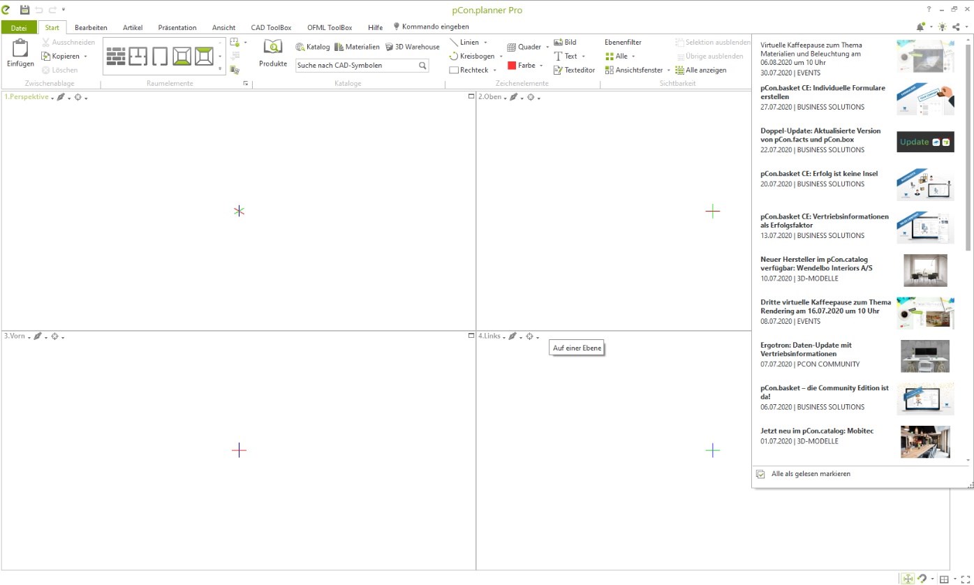Select the floor plan room element
This screenshot has width=974, height=585.
[x=138, y=57]
